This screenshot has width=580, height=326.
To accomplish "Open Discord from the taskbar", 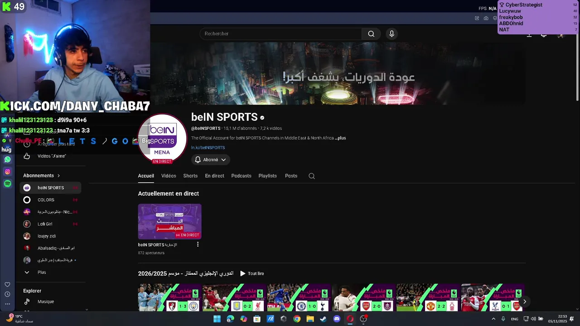I will (337, 319).
